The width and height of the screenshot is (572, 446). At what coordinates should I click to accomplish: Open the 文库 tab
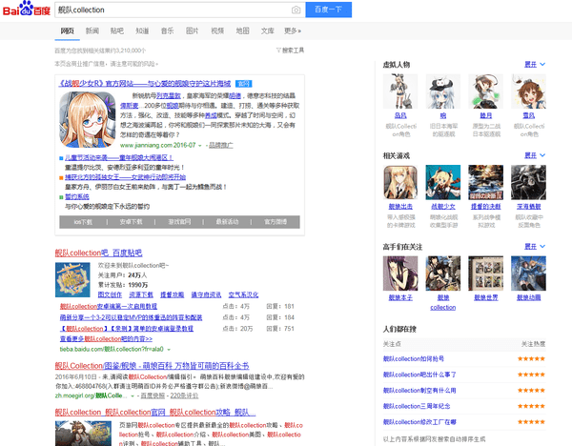pos(267,30)
